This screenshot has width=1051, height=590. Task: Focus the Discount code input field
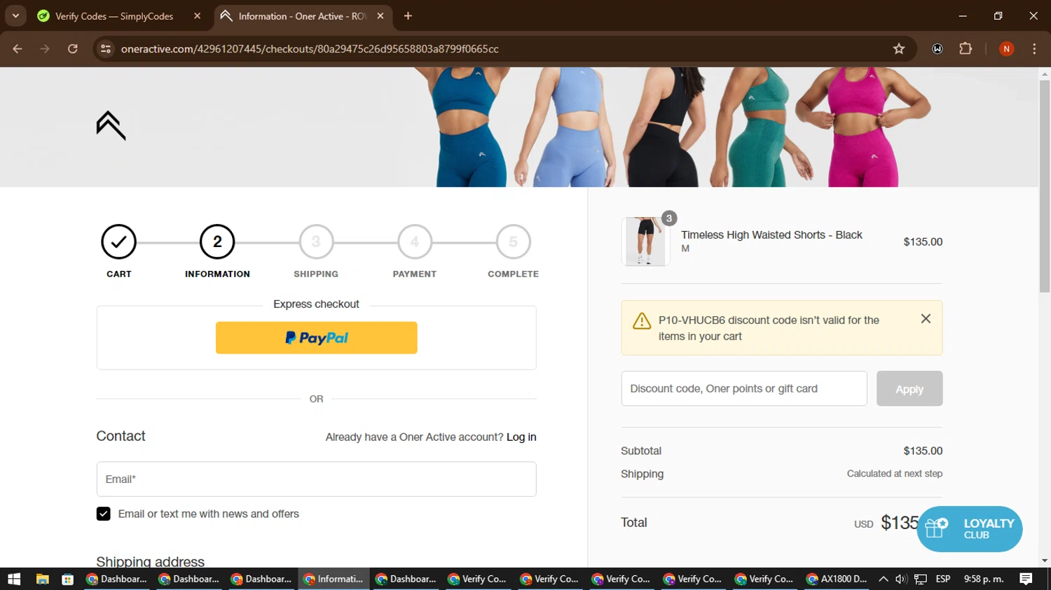pyautogui.click(x=744, y=389)
